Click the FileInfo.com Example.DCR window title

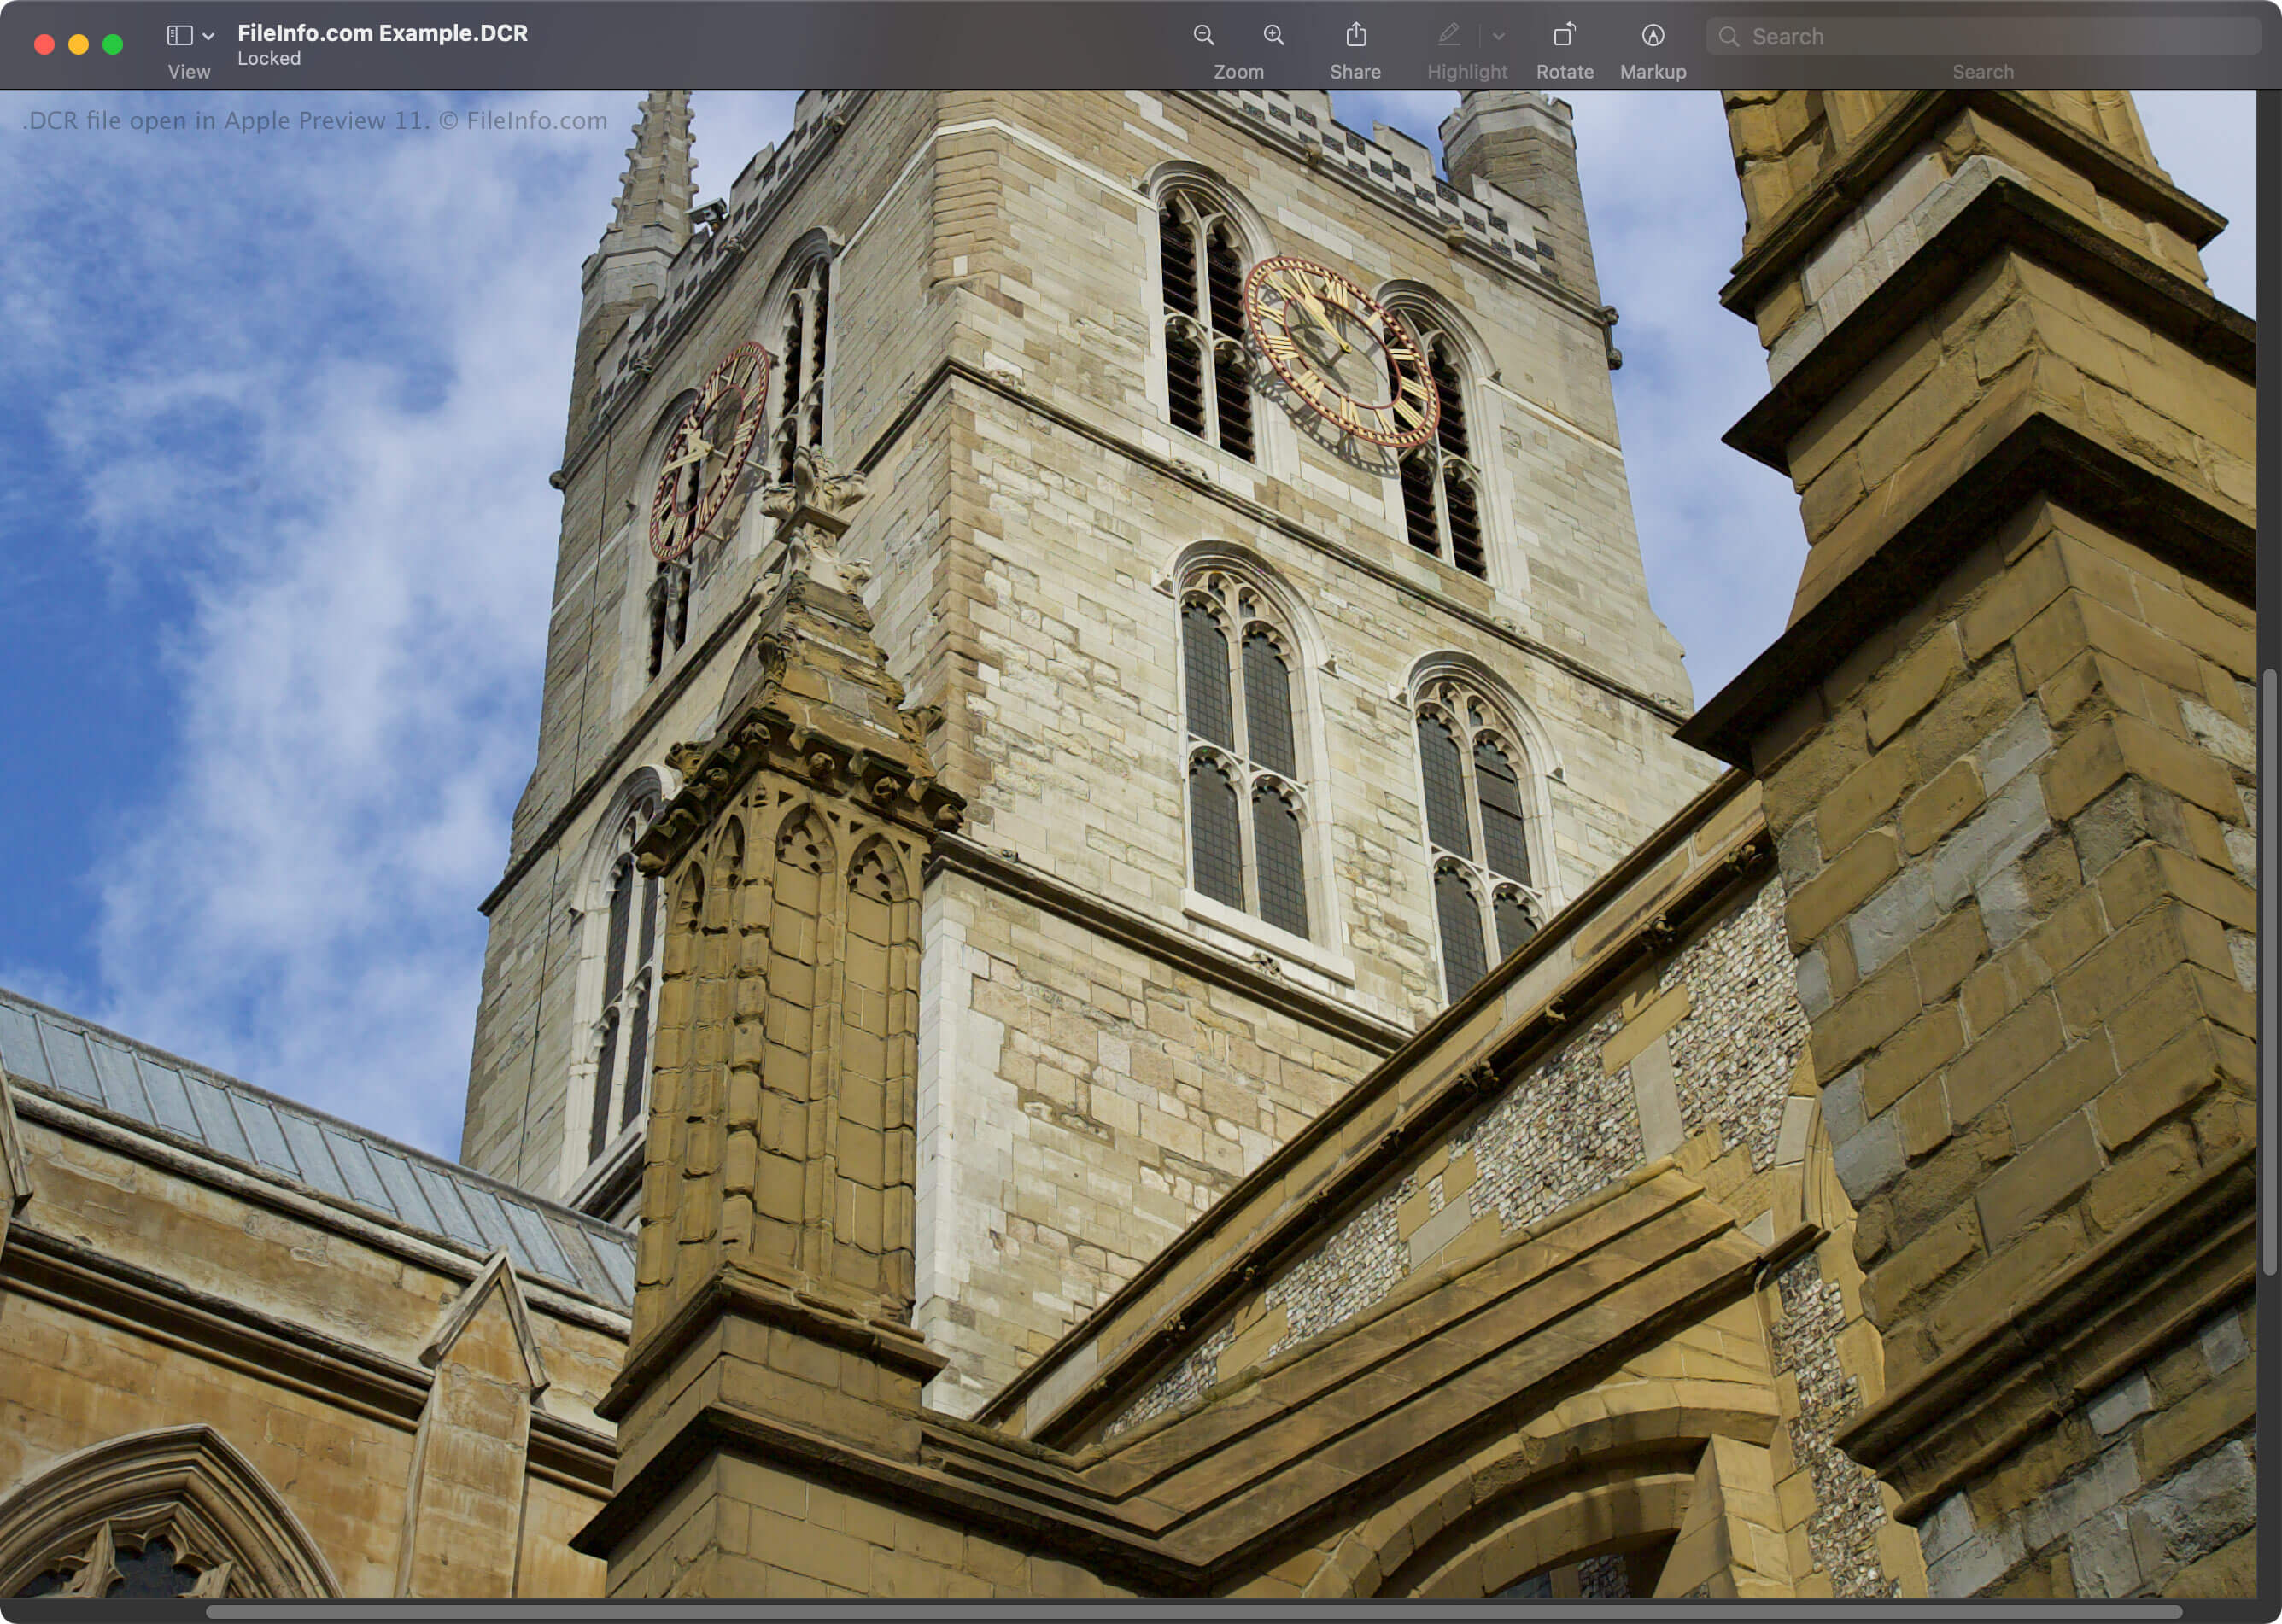[382, 33]
